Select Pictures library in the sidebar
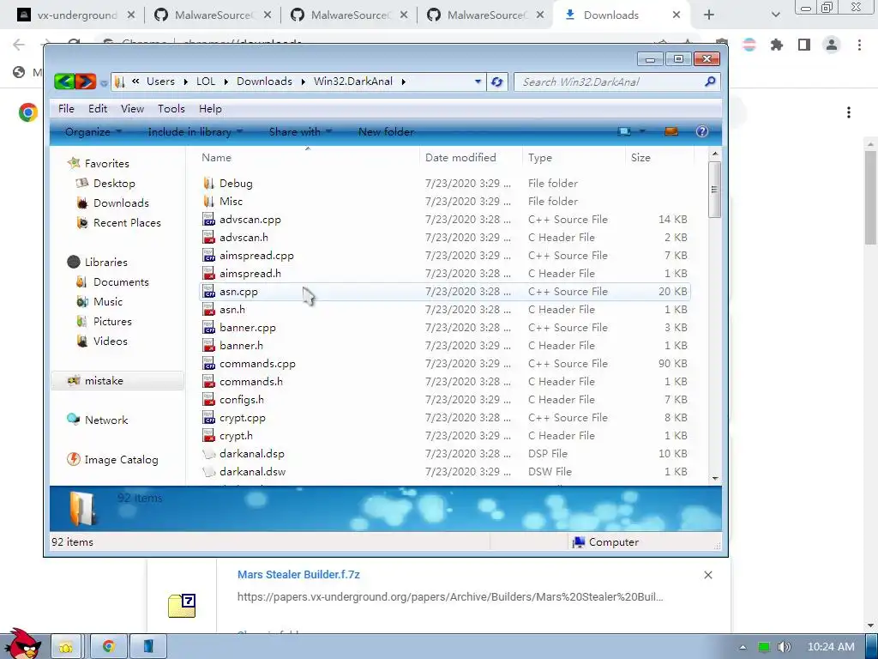 pyautogui.click(x=112, y=321)
